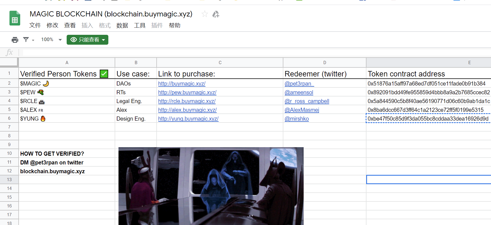Select column E header

429,63
